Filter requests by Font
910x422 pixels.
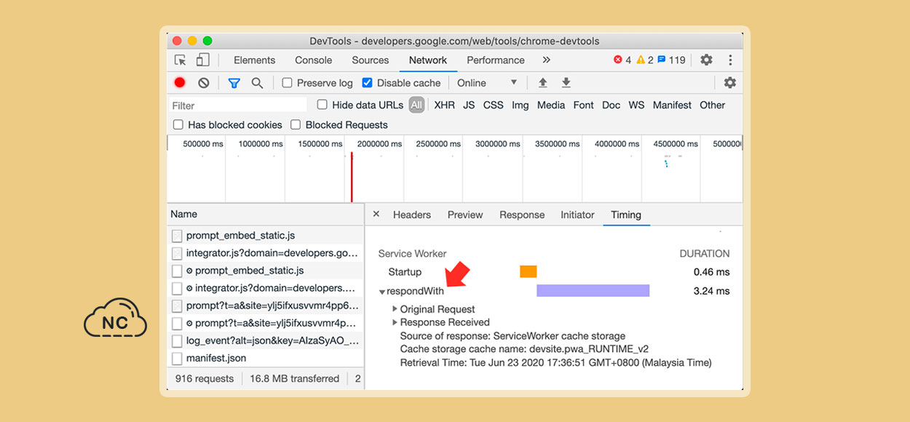(583, 105)
